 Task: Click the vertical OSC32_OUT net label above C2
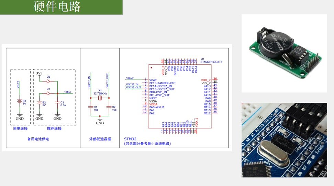click(x=107, y=81)
